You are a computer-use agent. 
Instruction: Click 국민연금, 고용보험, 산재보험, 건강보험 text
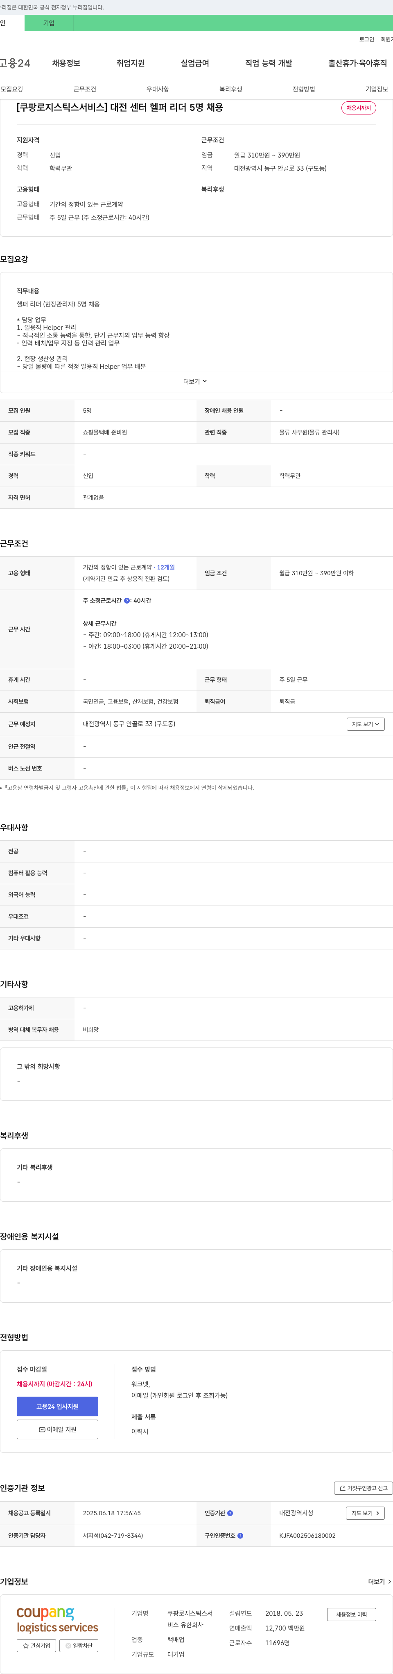point(130,701)
